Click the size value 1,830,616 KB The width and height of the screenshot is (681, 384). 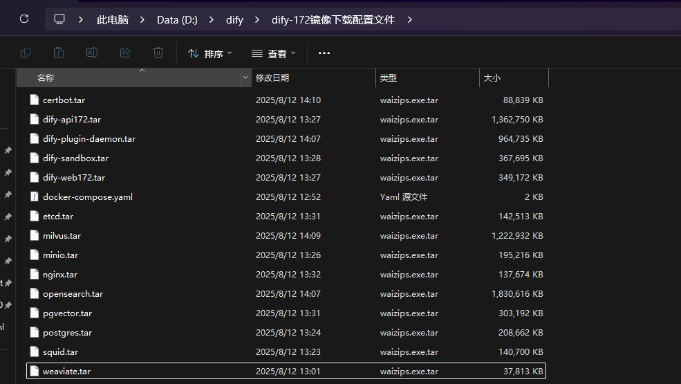(517, 293)
